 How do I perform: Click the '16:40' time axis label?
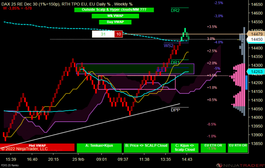32,159
